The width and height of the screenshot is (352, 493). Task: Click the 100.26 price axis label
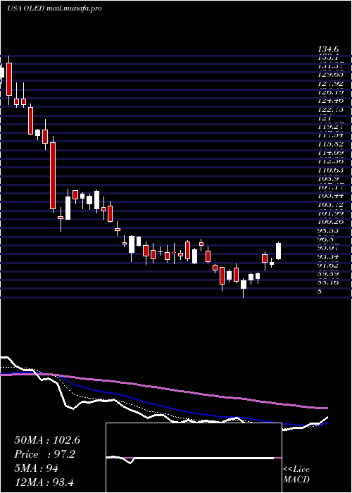click(x=331, y=222)
